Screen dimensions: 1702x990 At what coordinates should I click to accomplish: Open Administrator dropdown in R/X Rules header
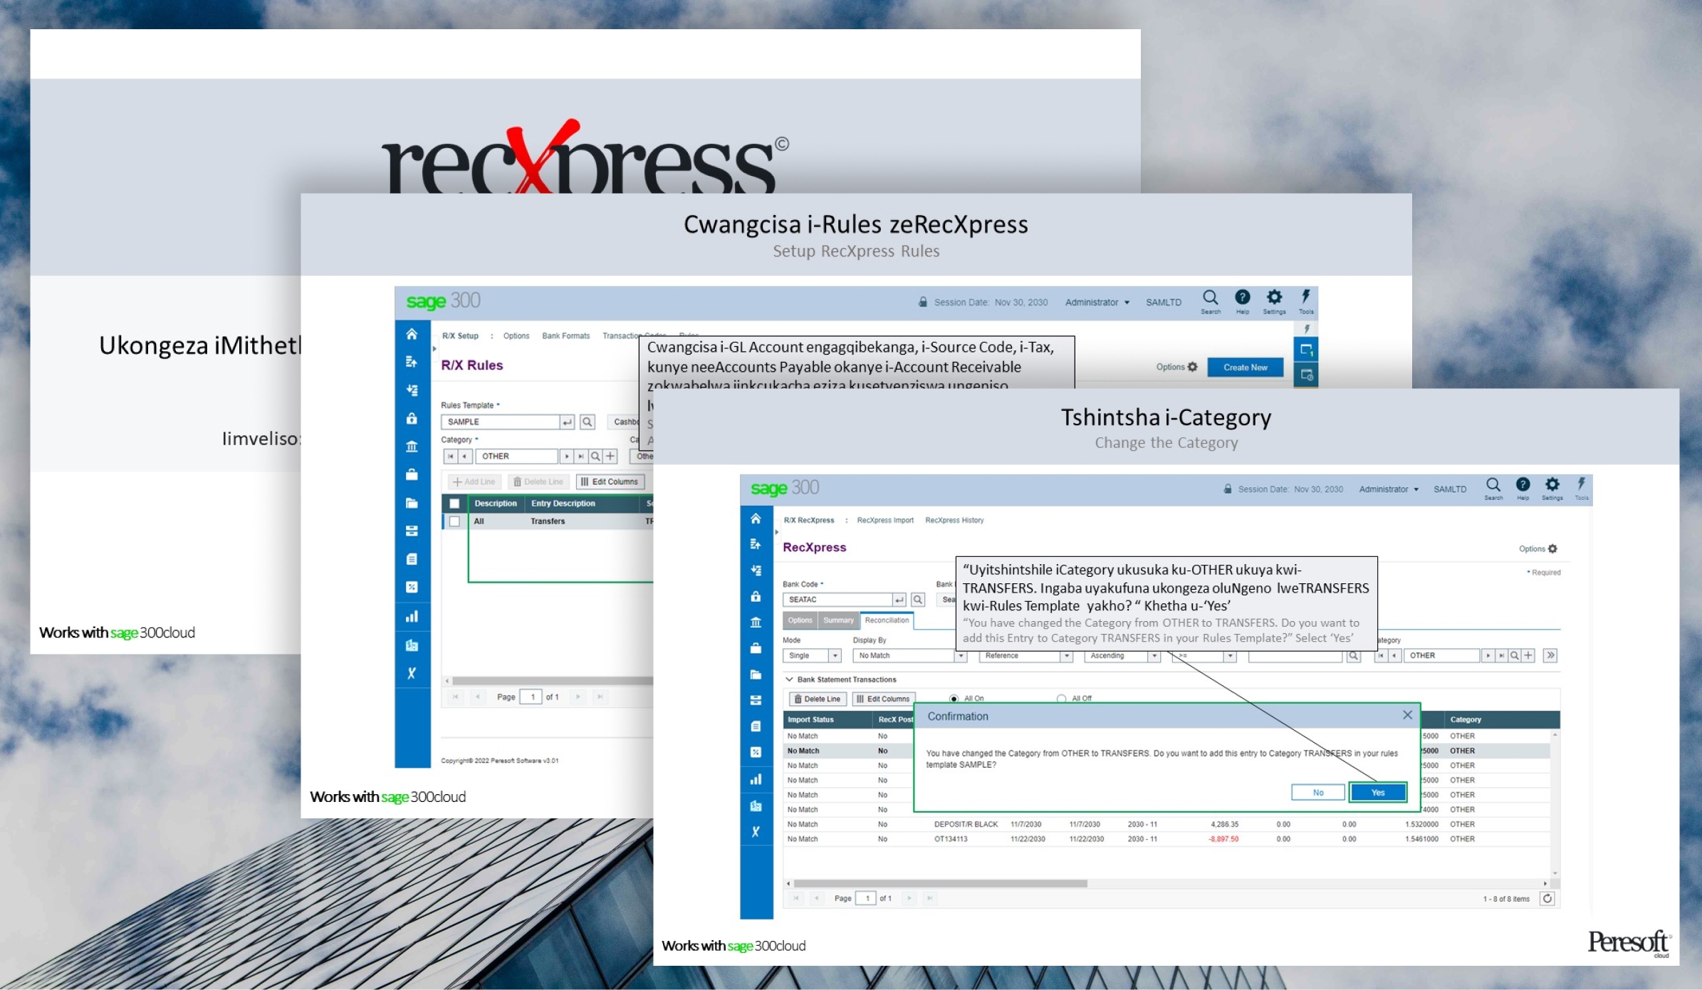click(1097, 302)
